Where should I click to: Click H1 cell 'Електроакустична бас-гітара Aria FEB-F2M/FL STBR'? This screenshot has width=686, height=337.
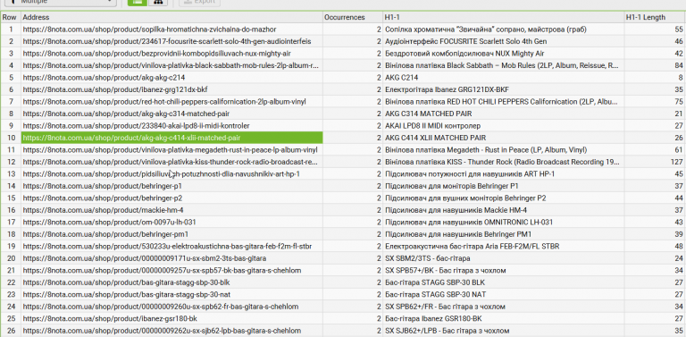pyautogui.click(x=503, y=247)
